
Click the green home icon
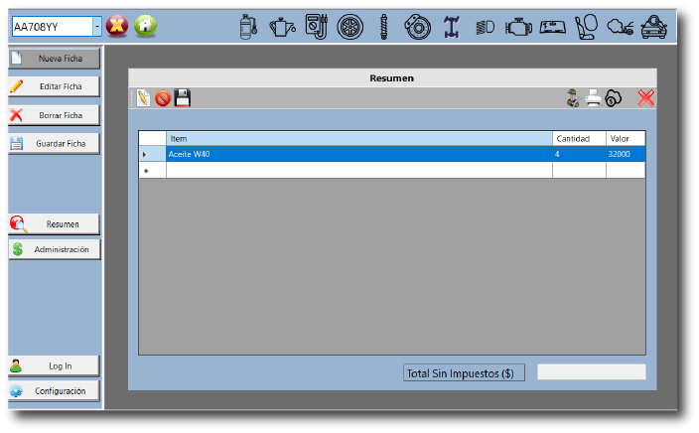tap(145, 26)
